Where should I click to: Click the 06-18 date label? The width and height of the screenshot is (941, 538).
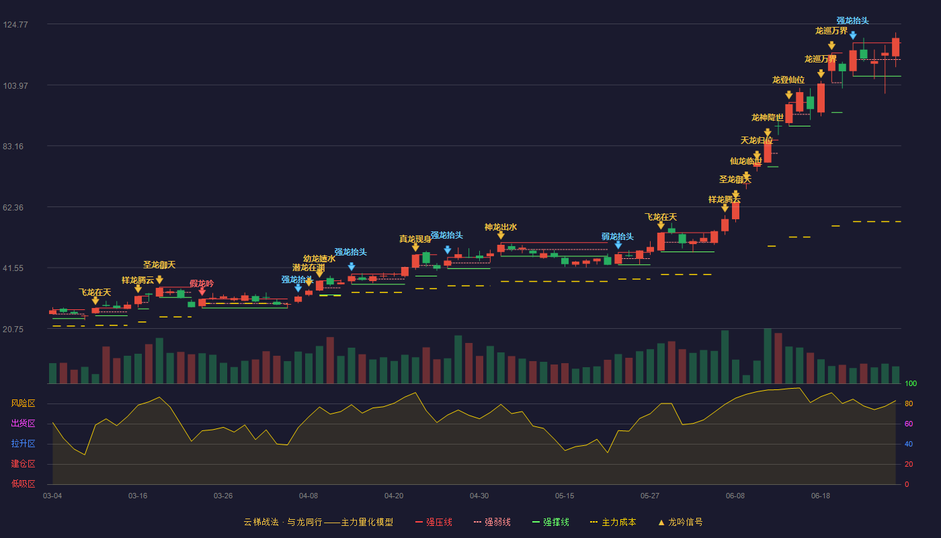pos(821,496)
